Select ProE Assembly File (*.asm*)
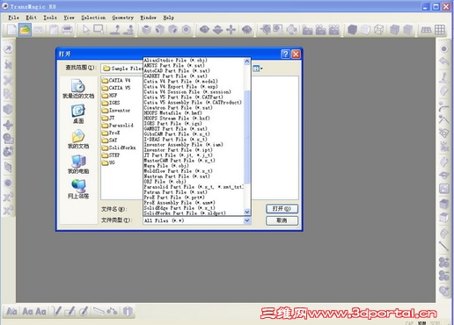The width and height of the screenshot is (454, 325). 179,202
